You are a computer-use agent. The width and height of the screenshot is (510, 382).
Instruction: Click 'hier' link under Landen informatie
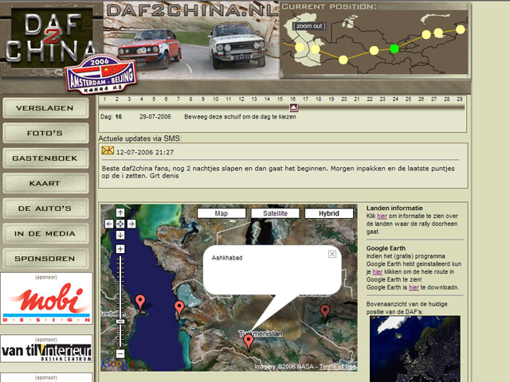[382, 216]
